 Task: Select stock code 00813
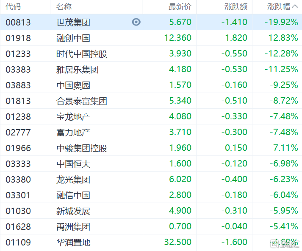18,23
